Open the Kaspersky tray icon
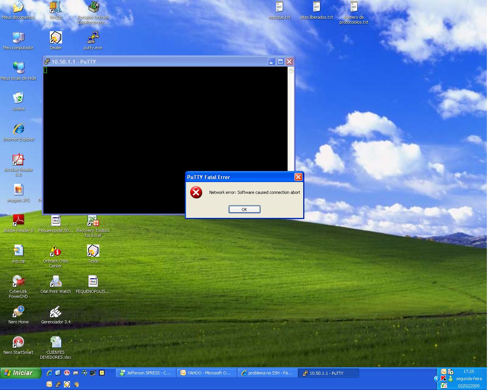 tap(444, 379)
